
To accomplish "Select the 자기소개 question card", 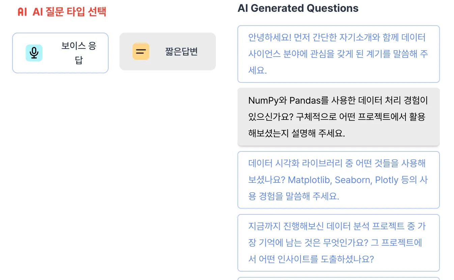I will (x=338, y=54).
